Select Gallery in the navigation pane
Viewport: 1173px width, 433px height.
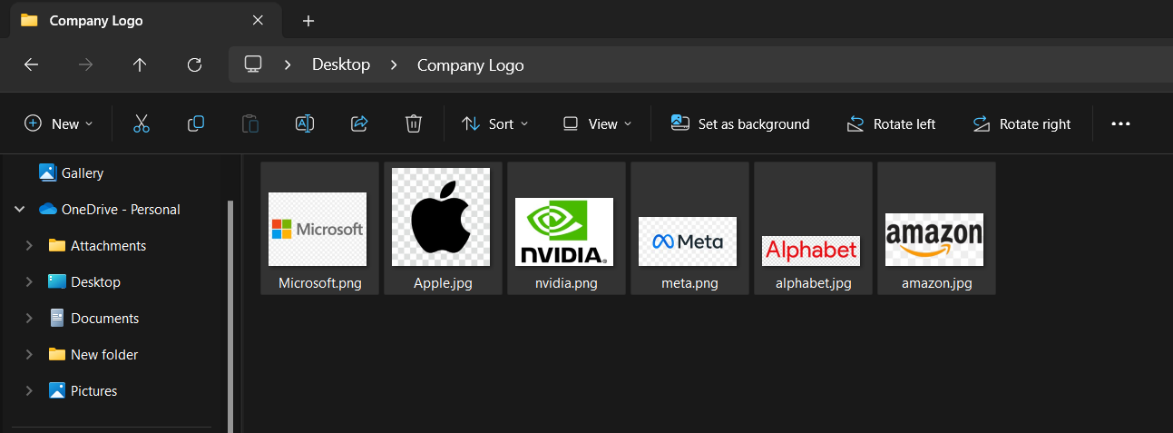tap(71, 172)
